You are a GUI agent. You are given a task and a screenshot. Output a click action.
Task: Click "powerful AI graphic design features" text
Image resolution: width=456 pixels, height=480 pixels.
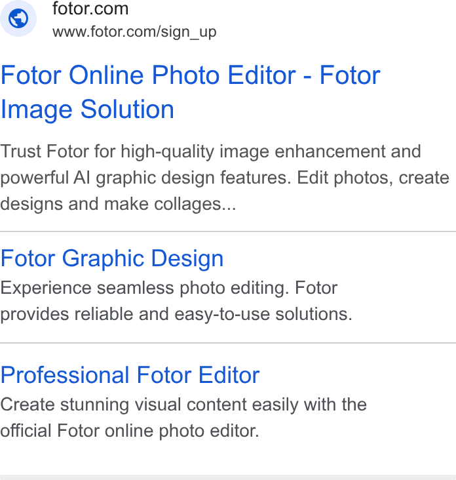pos(145,178)
